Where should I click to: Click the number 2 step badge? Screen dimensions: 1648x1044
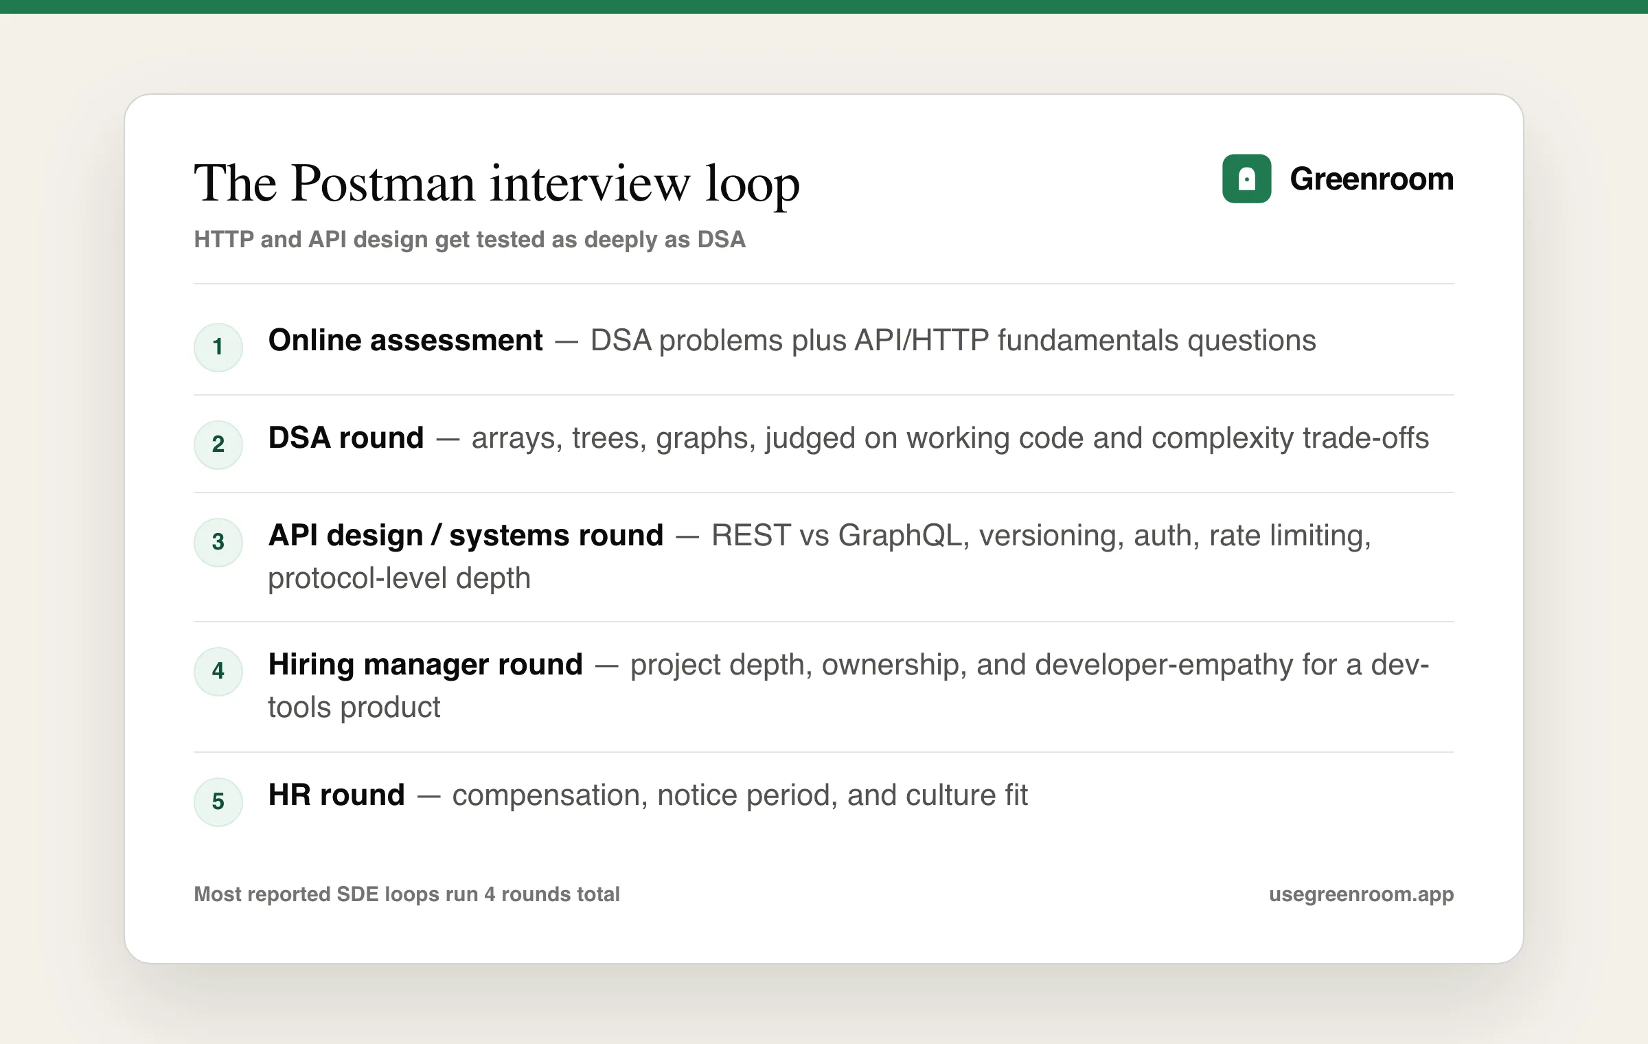pos(218,444)
